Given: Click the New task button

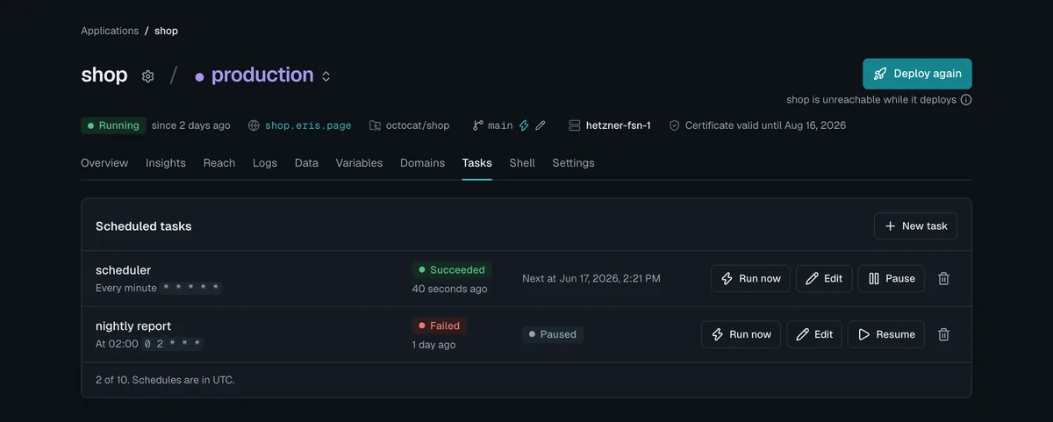Looking at the screenshot, I should 915,225.
